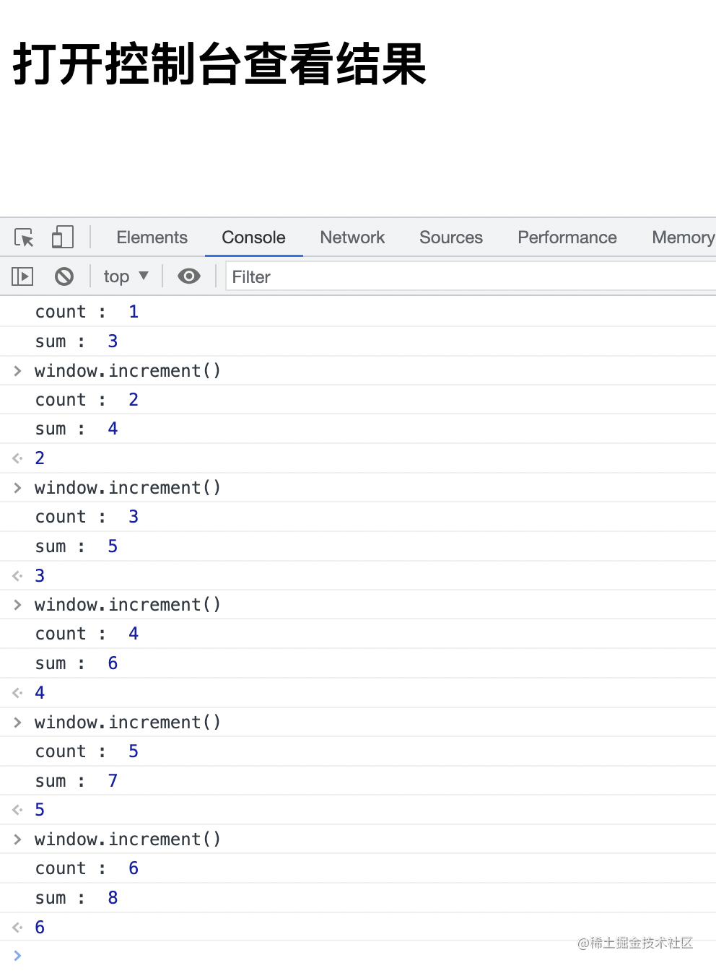Screen dimensions: 716x973
Task: Click the empty console prompt chevron
Action: point(18,956)
